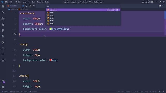Select .test in the symbol list

pyautogui.click(x=83, y=13)
